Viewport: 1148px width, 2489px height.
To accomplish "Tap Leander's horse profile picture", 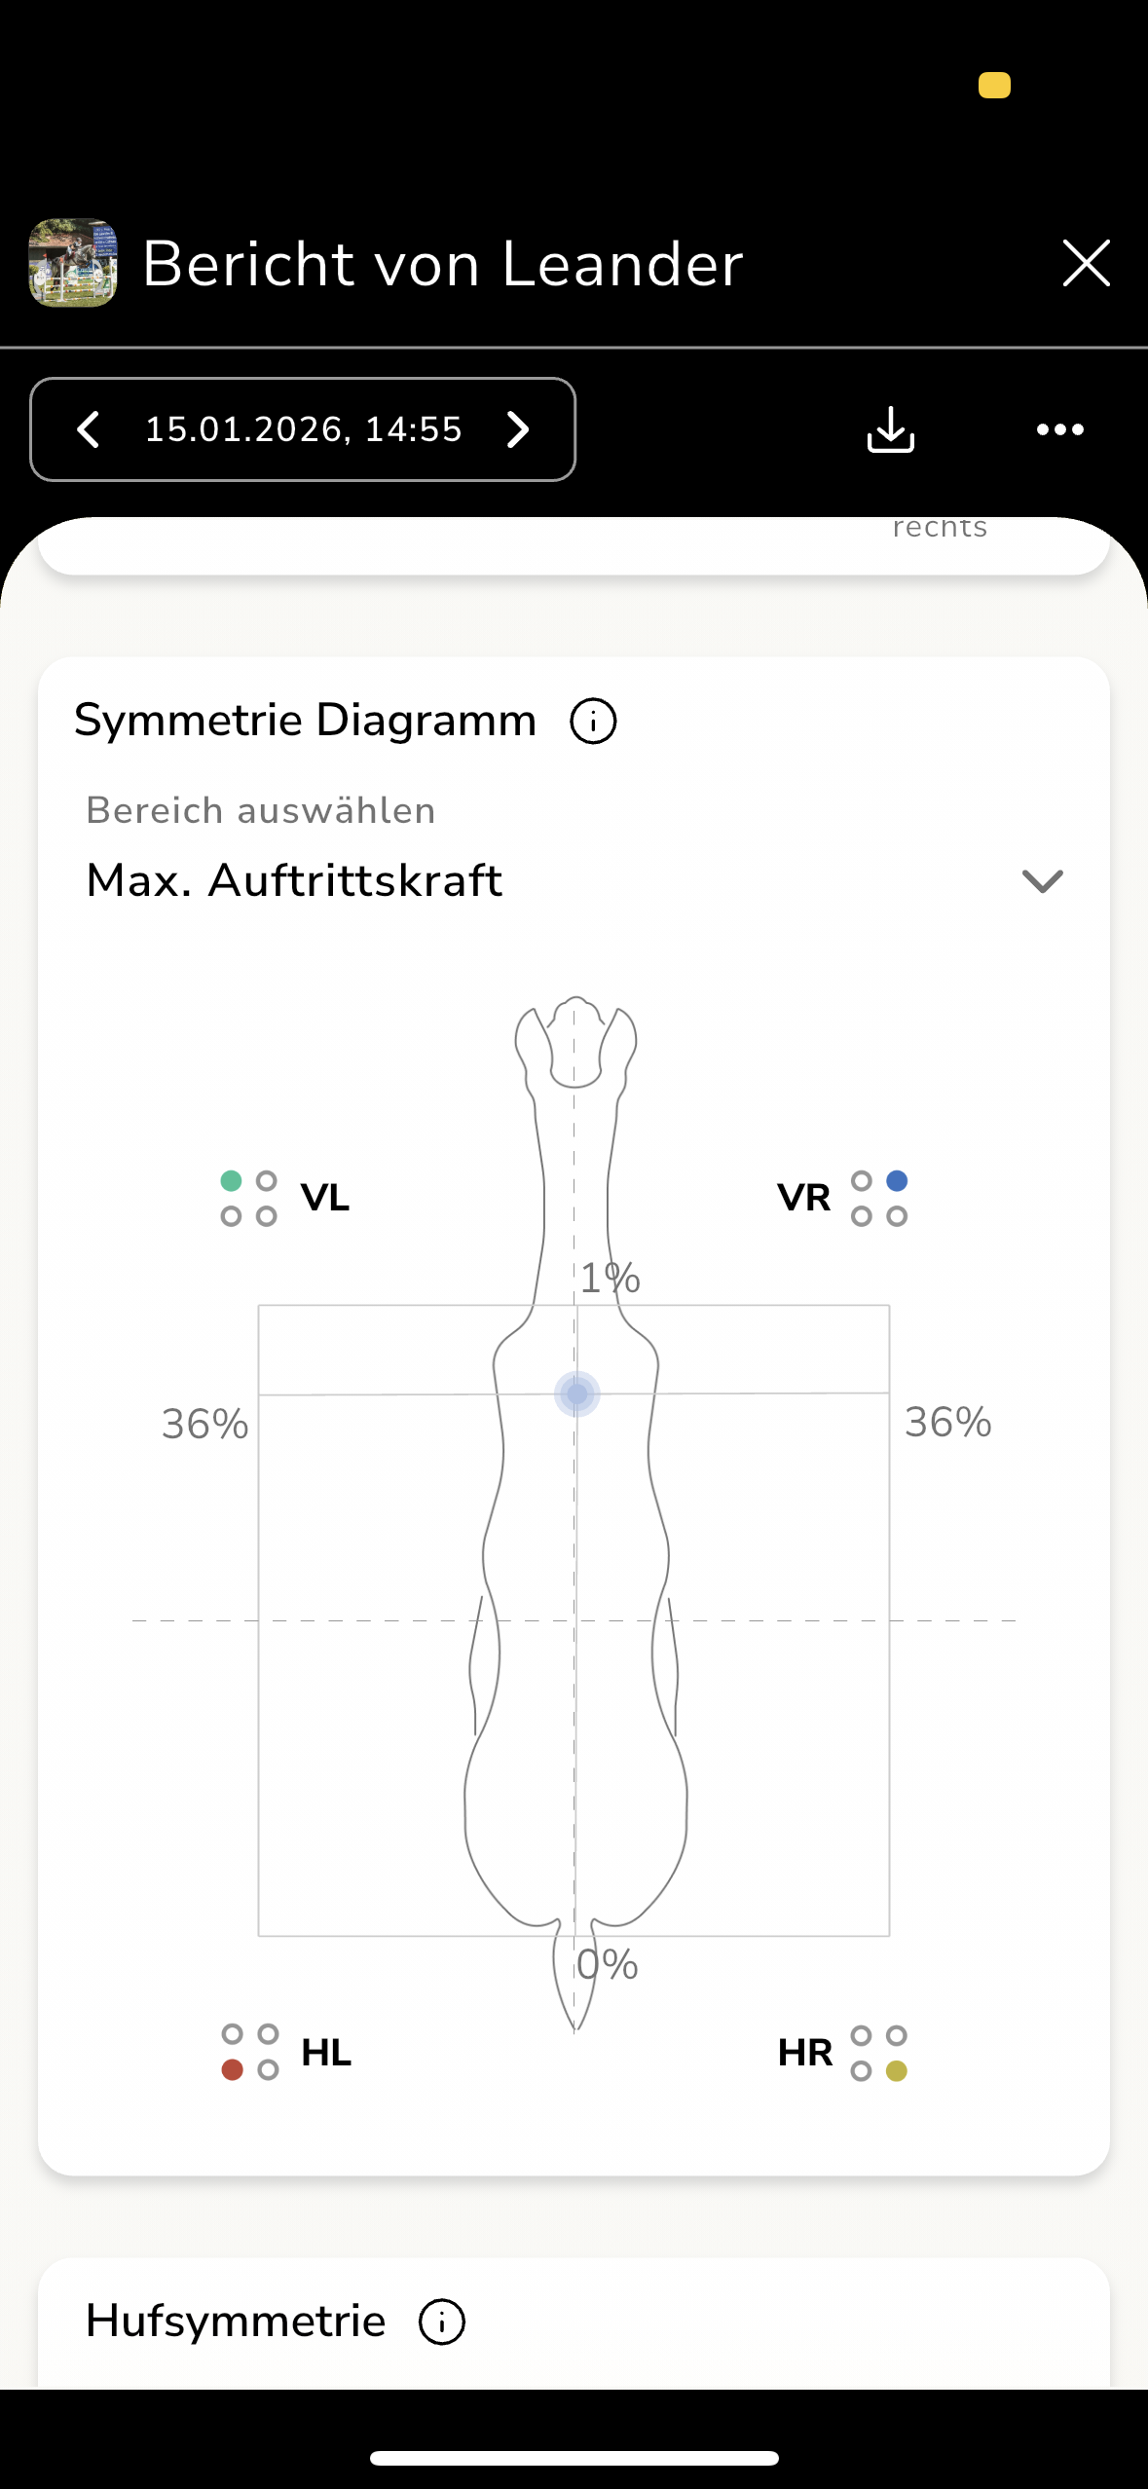I will point(73,263).
